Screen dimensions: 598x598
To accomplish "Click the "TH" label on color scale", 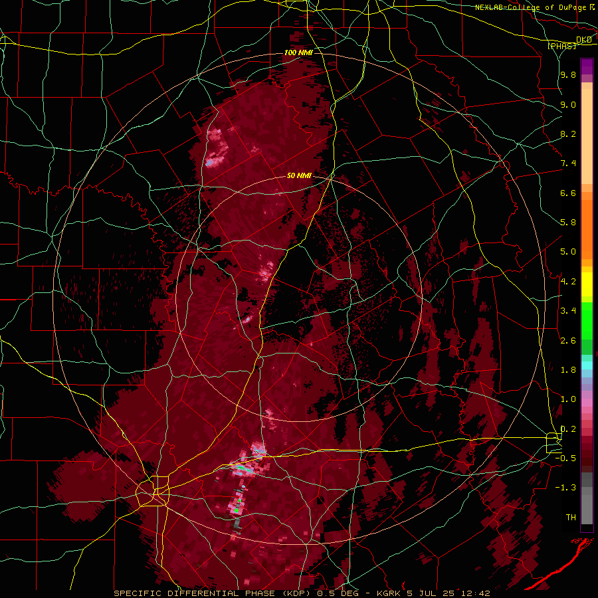I will pyautogui.click(x=571, y=518).
